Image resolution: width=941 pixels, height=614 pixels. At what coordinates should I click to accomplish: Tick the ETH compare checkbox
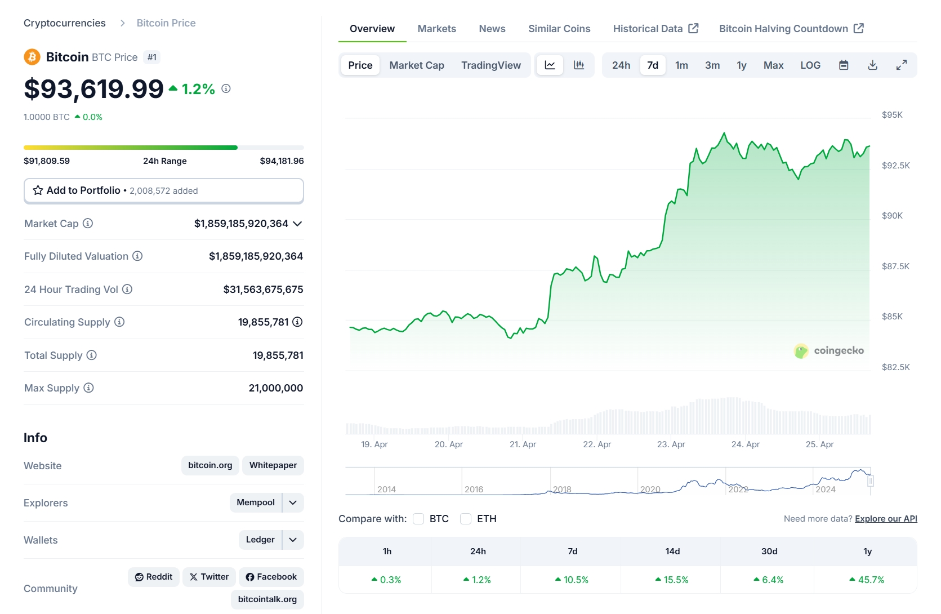[466, 519]
